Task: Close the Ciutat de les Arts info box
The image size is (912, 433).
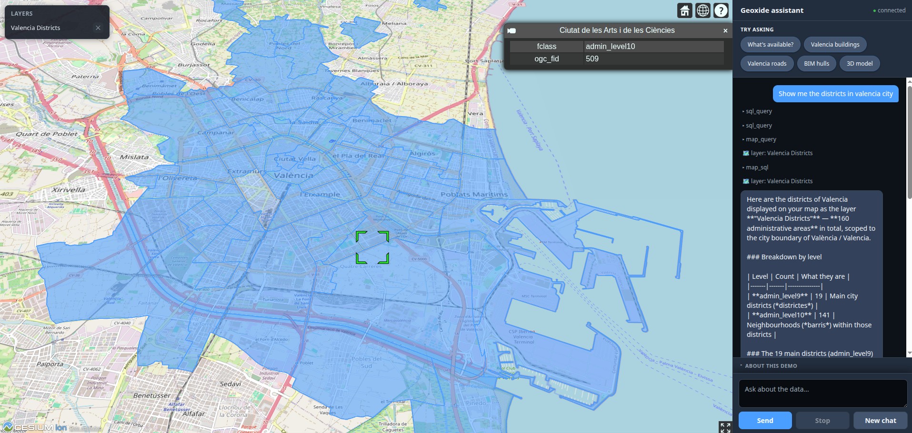Action: tap(725, 30)
